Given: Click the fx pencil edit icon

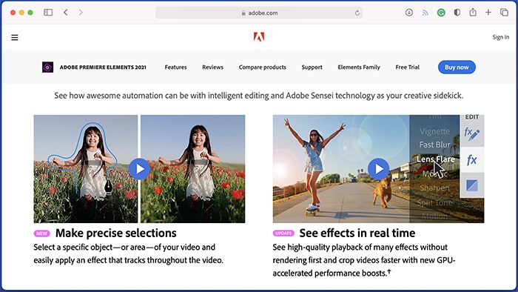Looking at the screenshot, I should [472, 134].
